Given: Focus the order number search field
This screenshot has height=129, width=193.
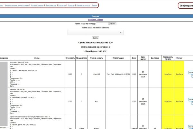Looking at the screenshot, I should [x=102, y=24].
